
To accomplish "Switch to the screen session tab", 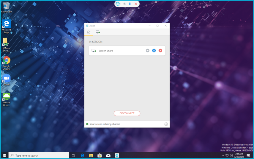I will coord(97,32).
